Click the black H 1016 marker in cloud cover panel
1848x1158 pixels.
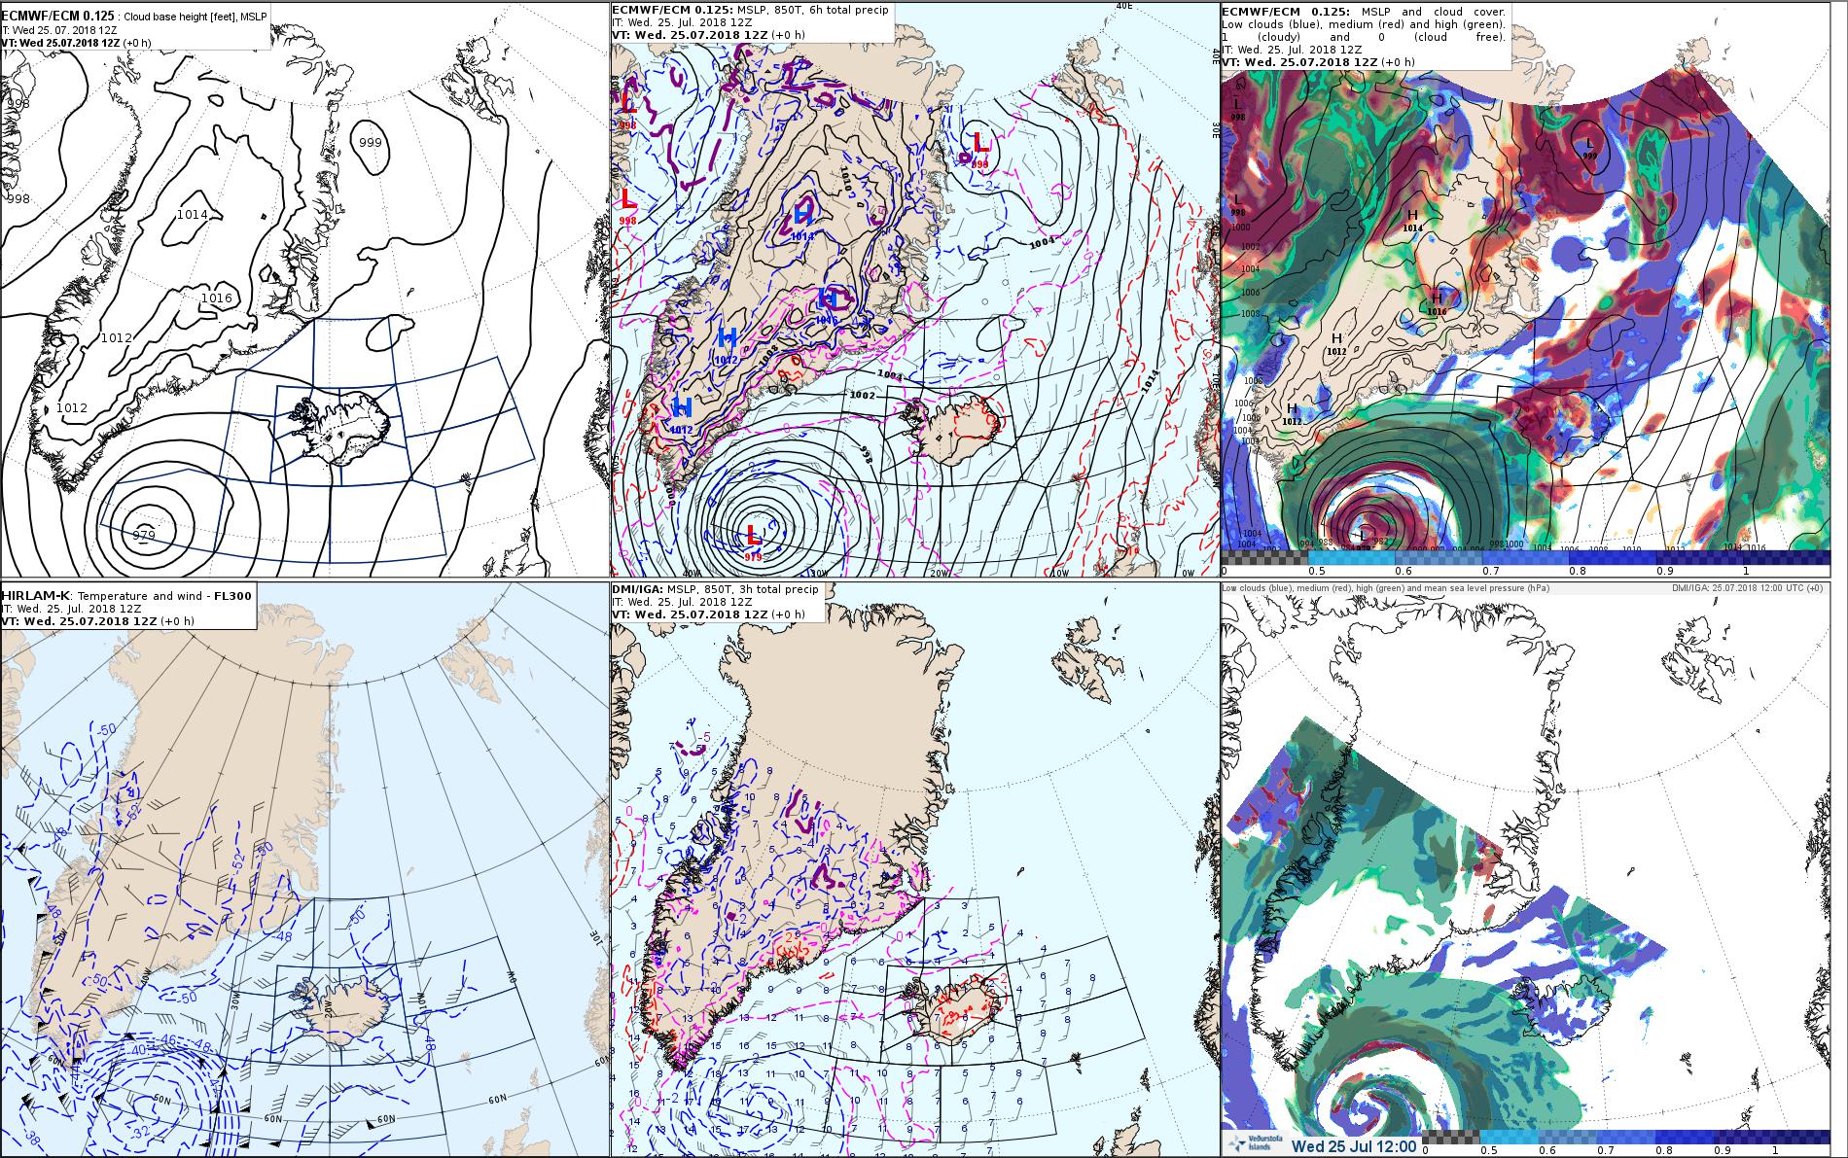tap(1437, 302)
